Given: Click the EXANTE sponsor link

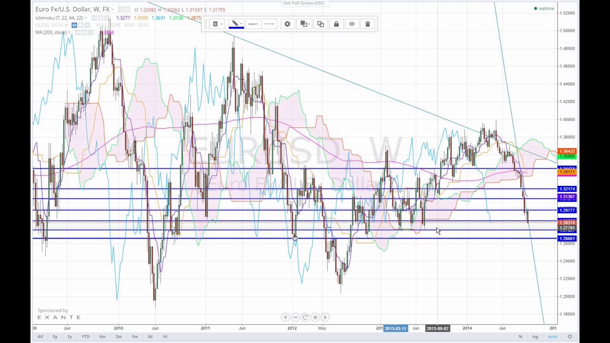Looking at the screenshot, I should (x=59, y=317).
